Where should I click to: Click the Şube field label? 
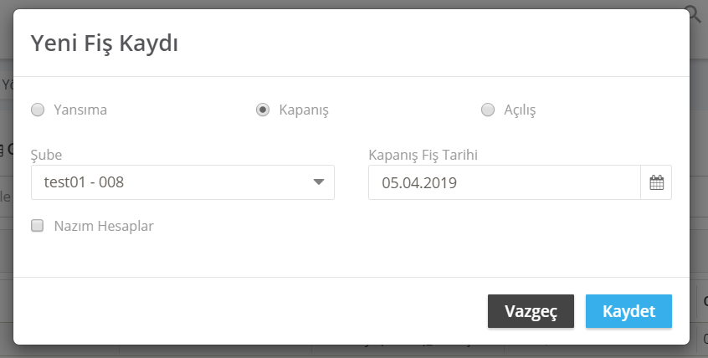coord(47,155)
